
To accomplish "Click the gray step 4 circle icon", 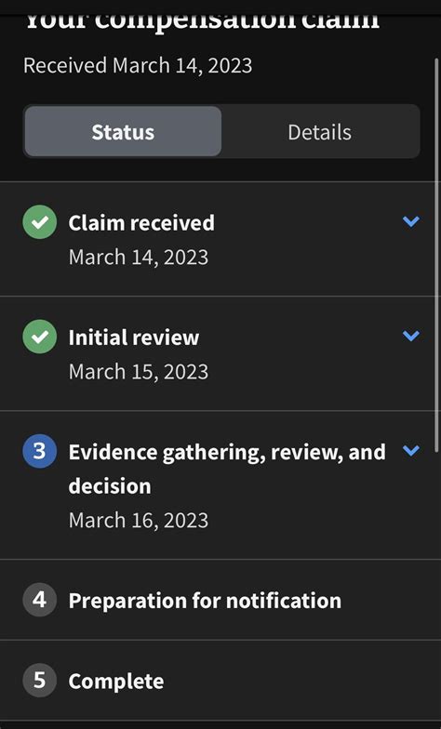I will pyautogui.click(x=39, y=599).
